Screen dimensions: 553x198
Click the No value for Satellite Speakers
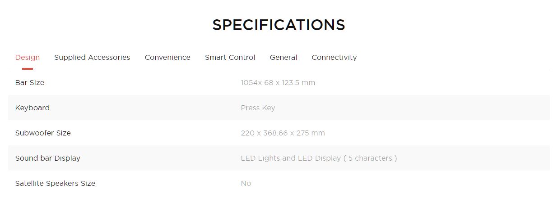(246, 184)
